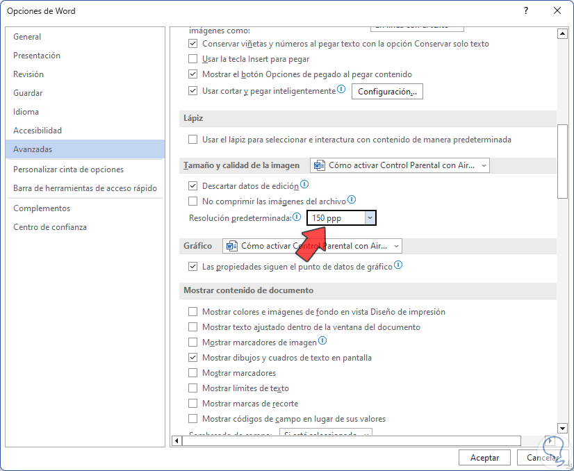The image size is (574, 471).
Task: Uncheck Descartar datos de edición
Action: 192,186
